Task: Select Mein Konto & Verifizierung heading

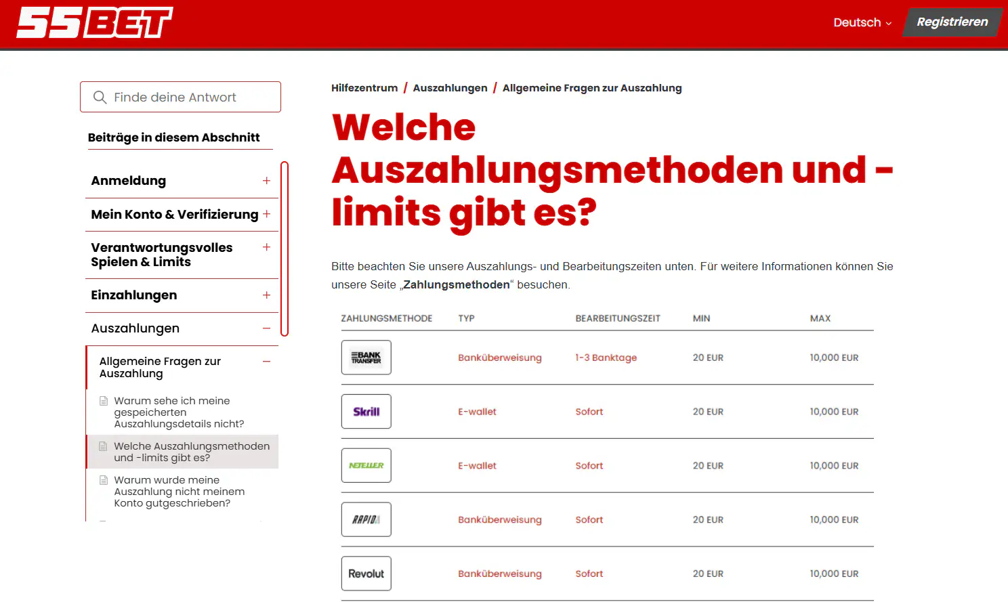Action: pos(175,215)
